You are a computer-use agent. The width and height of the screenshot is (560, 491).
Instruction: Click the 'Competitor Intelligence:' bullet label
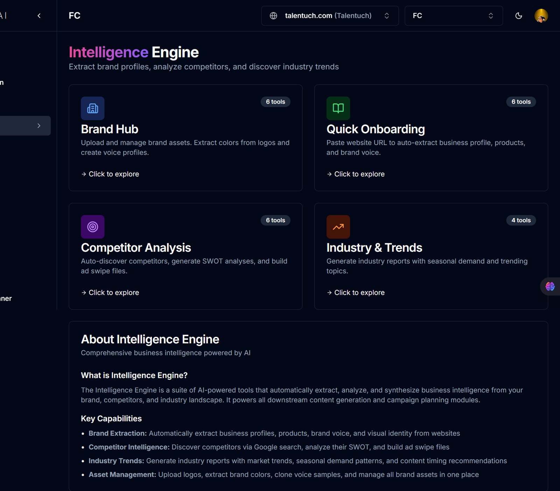click(x=129, y=447)
